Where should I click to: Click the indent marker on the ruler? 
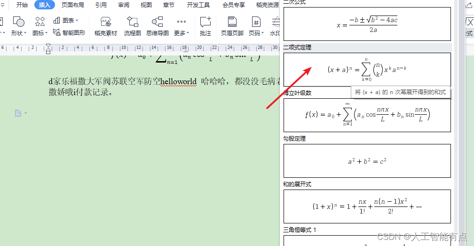(48, 48)
